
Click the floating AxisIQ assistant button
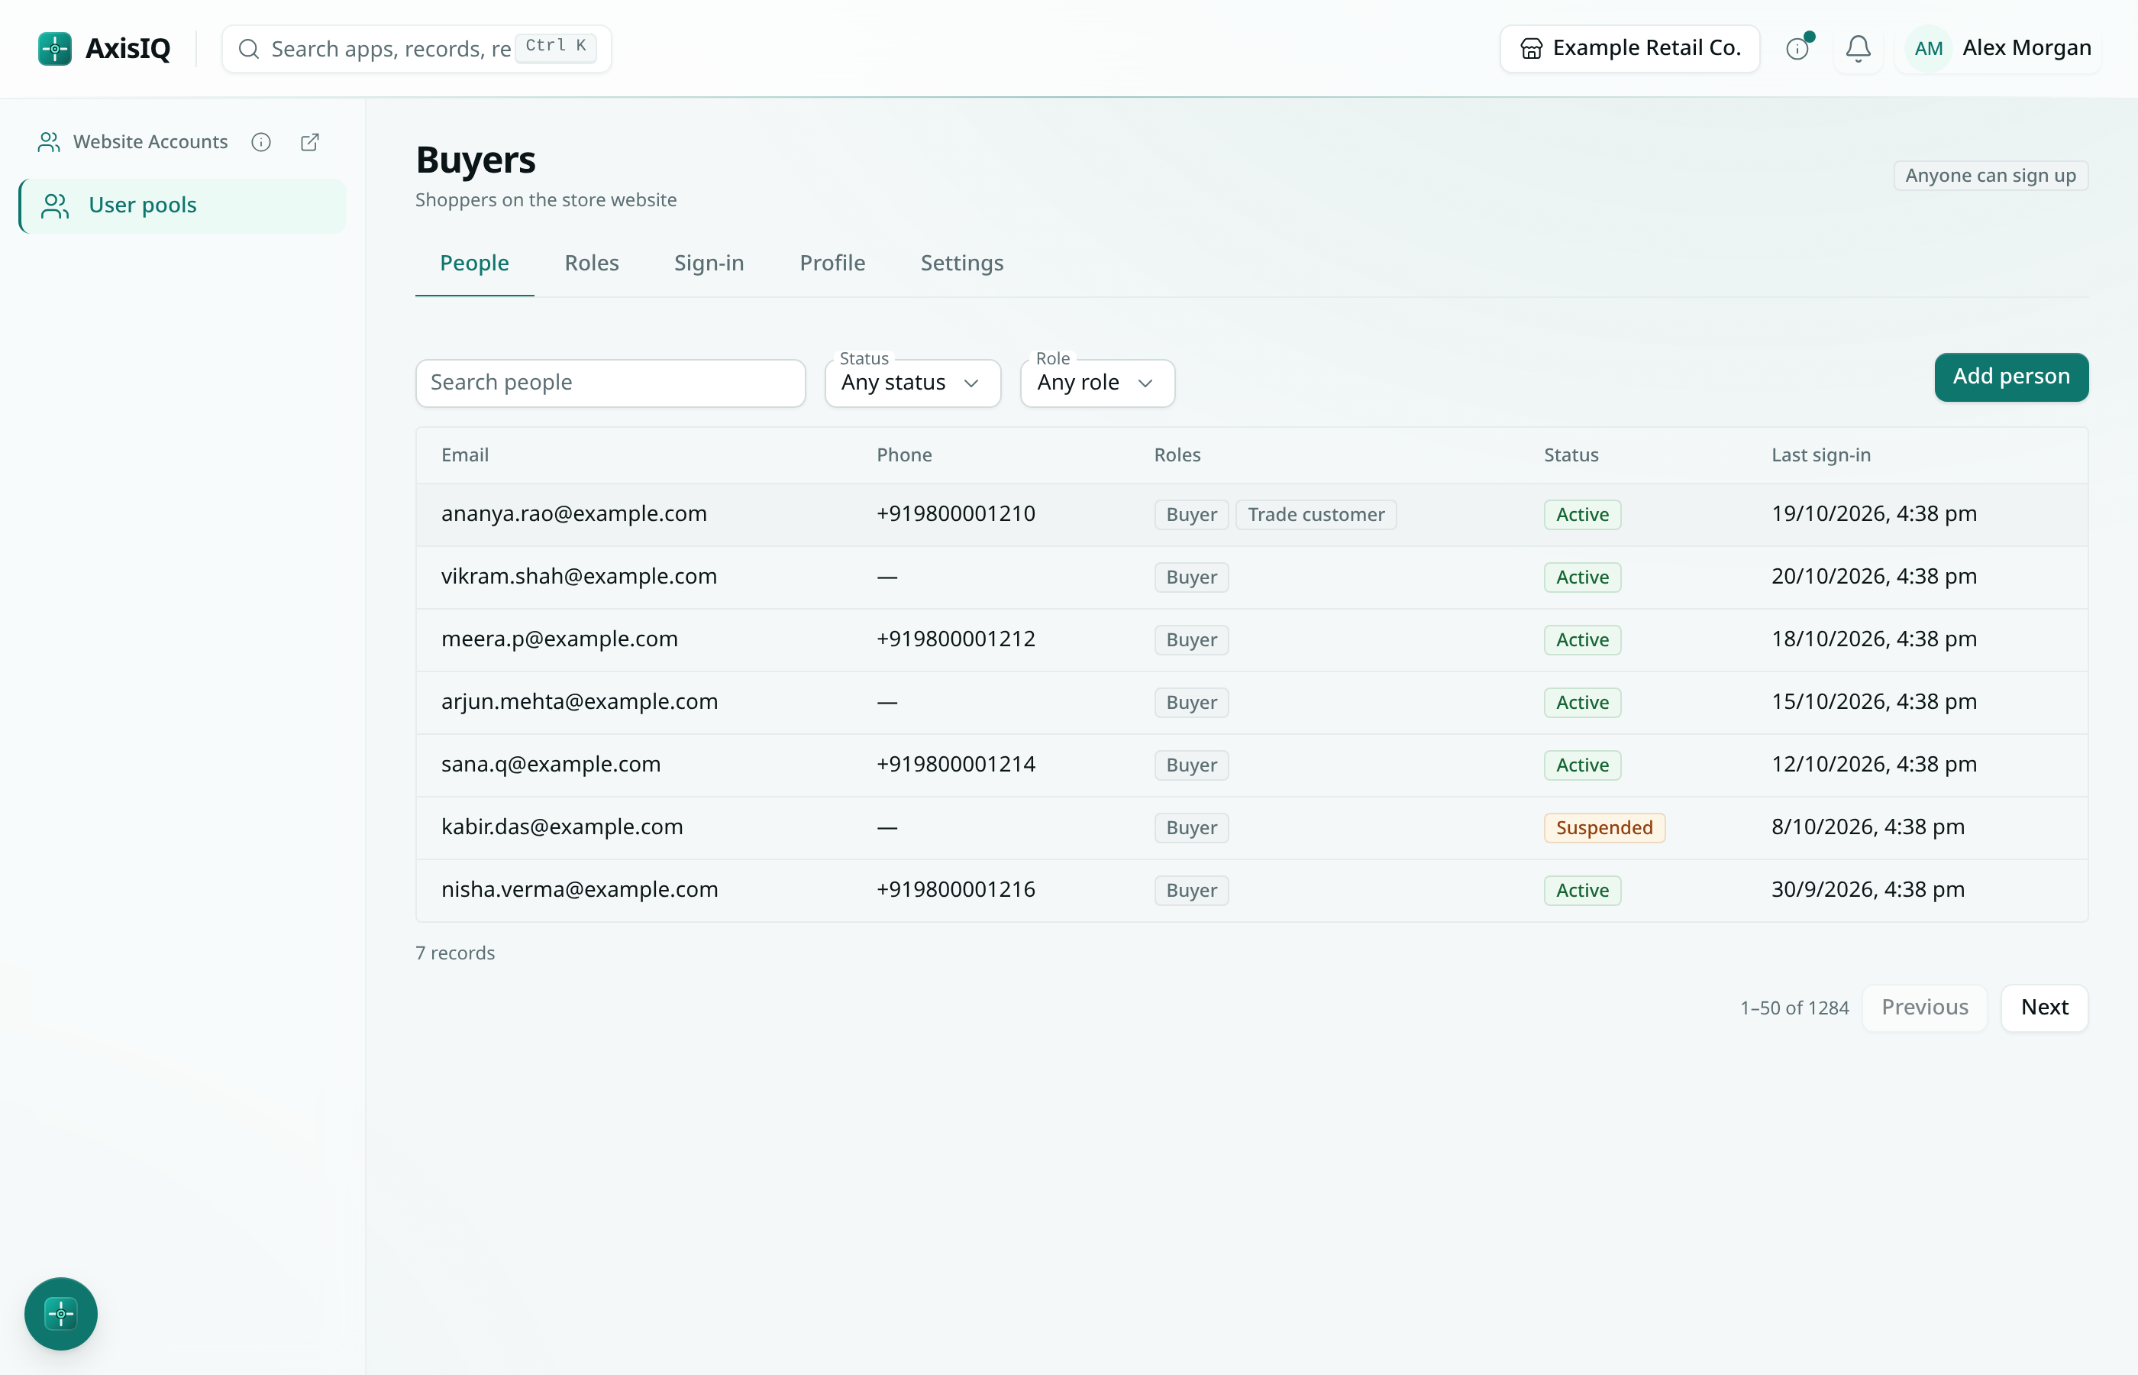click(60, 1313)
